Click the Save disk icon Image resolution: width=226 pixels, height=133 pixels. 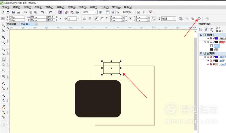pyautogui.click(x=13, y=12)
